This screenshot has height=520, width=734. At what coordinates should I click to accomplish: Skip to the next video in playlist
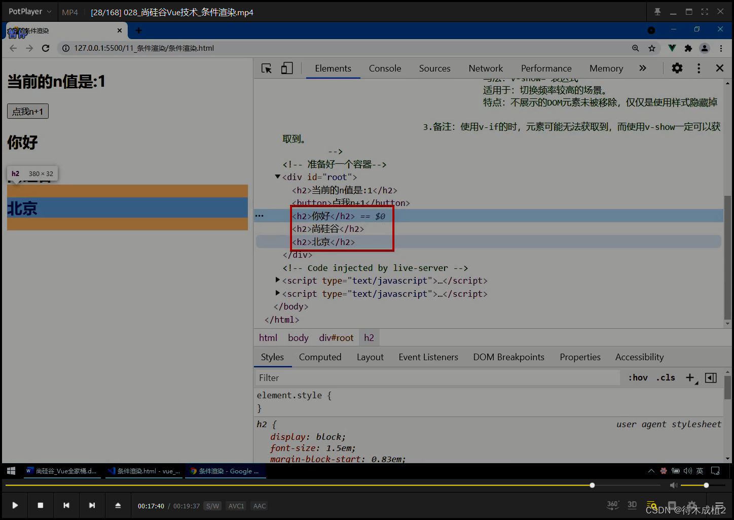pyautogui.click(x=92, y=505)
